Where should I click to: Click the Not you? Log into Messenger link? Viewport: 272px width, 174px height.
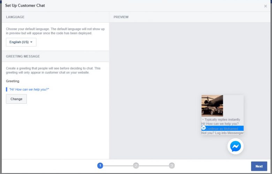pyautogui.click(x=222, y=133)
